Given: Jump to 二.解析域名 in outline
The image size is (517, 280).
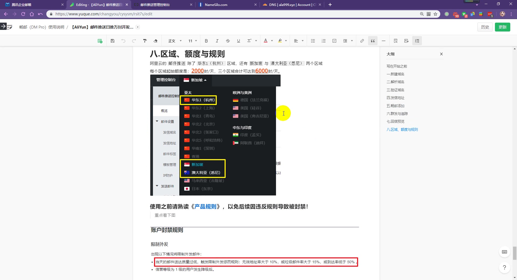Looking at the screenshot, I should 395,82.
